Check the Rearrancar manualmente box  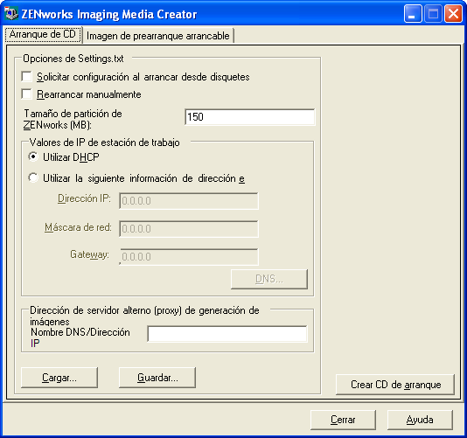(x=27, y=94)
